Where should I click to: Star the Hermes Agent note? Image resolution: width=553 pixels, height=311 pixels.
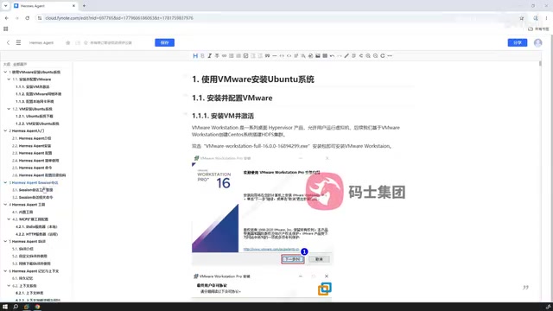click(x=67, y=42)
